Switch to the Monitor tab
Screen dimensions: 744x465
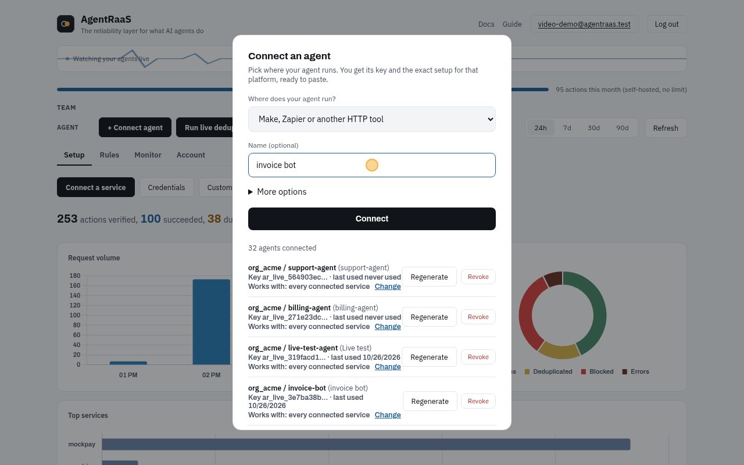[x=148, y=155]
